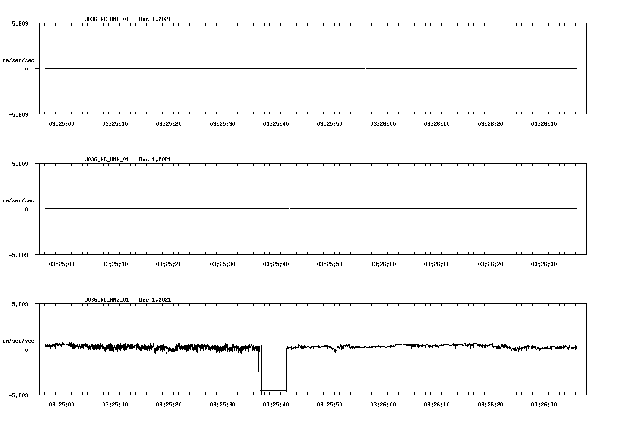This screenshot has width=619, height=421.
Task: Pick the 03:25:40 time label under HNZ plot
Action: [x=276, y=404]
